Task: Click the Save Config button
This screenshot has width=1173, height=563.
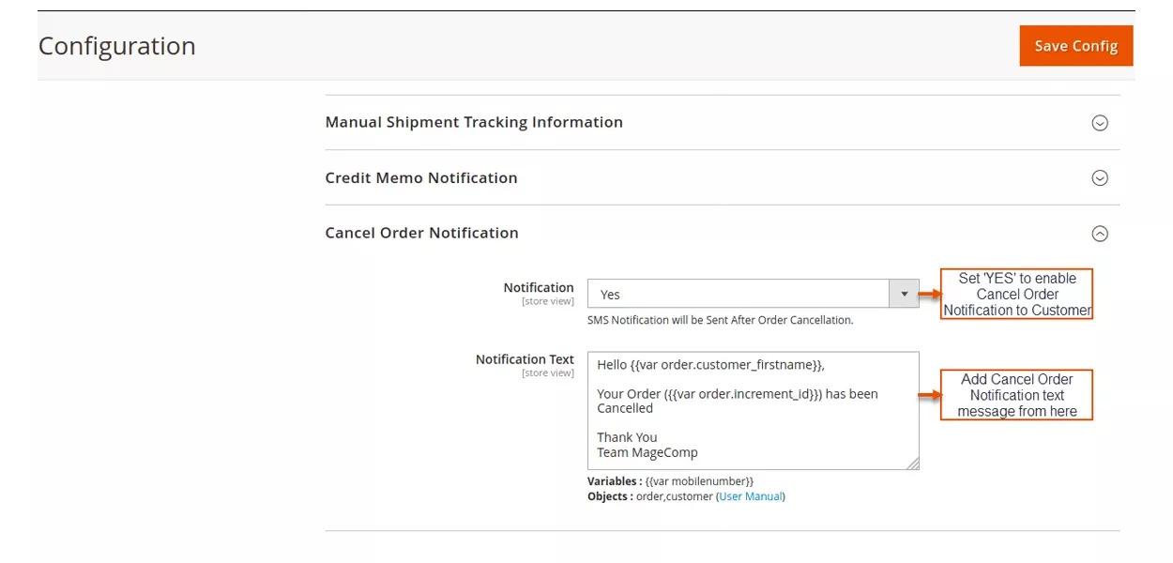Action: point(1075,45)
